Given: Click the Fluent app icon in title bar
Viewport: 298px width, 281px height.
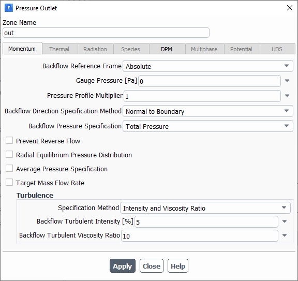Looking at the screenshot, I should coord(9,8).
